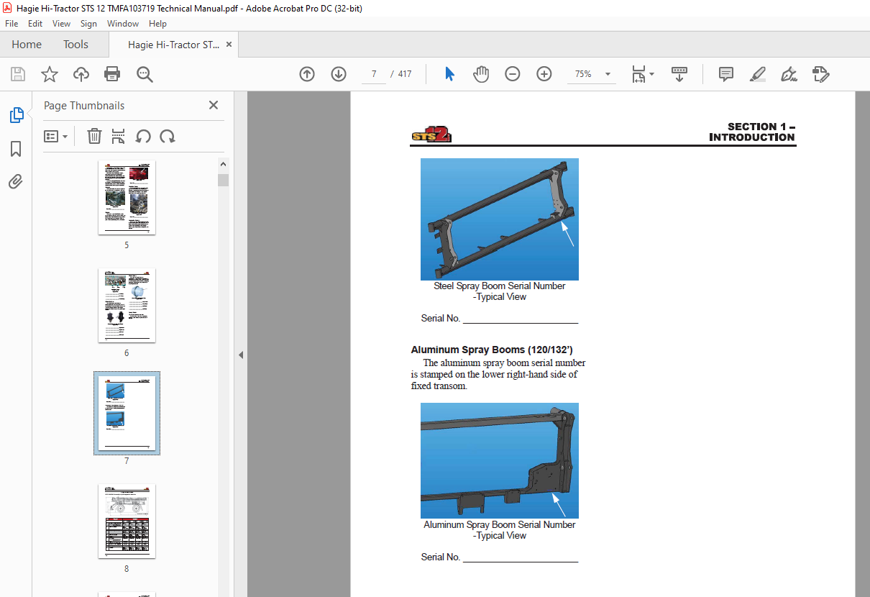Open thumbnails options dropdown menu
Image resolution: width=870 pixels, height=597 pixels.
tap(56, 137)
